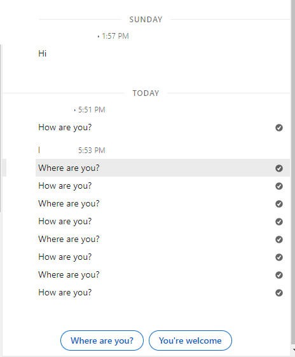Click the checkmark icon on highlighted 'Where are you?' message
The image size is (295, 357).
279,168
